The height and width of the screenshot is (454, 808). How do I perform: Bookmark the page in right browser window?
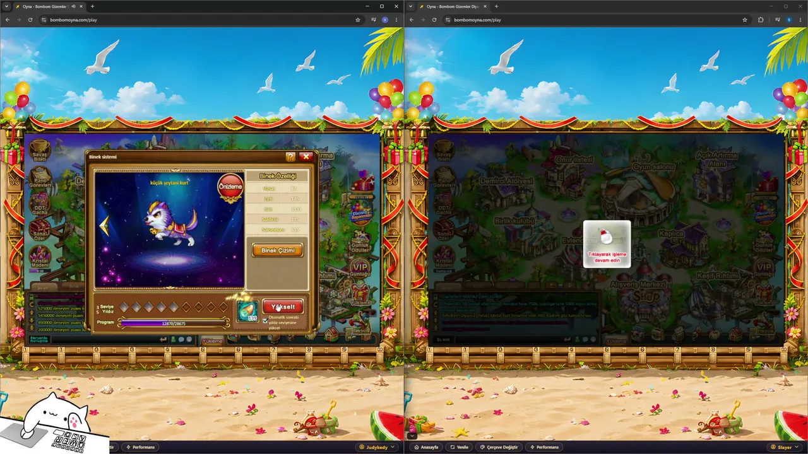[x=746, y=20]
